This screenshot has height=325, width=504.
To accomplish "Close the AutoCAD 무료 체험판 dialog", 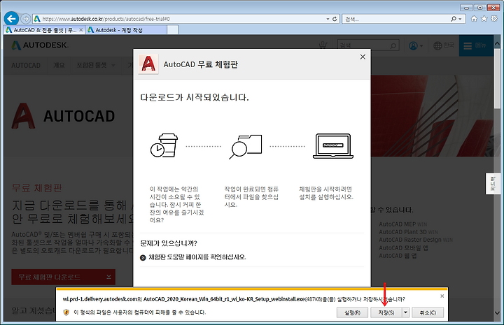I will coord(363,57).
